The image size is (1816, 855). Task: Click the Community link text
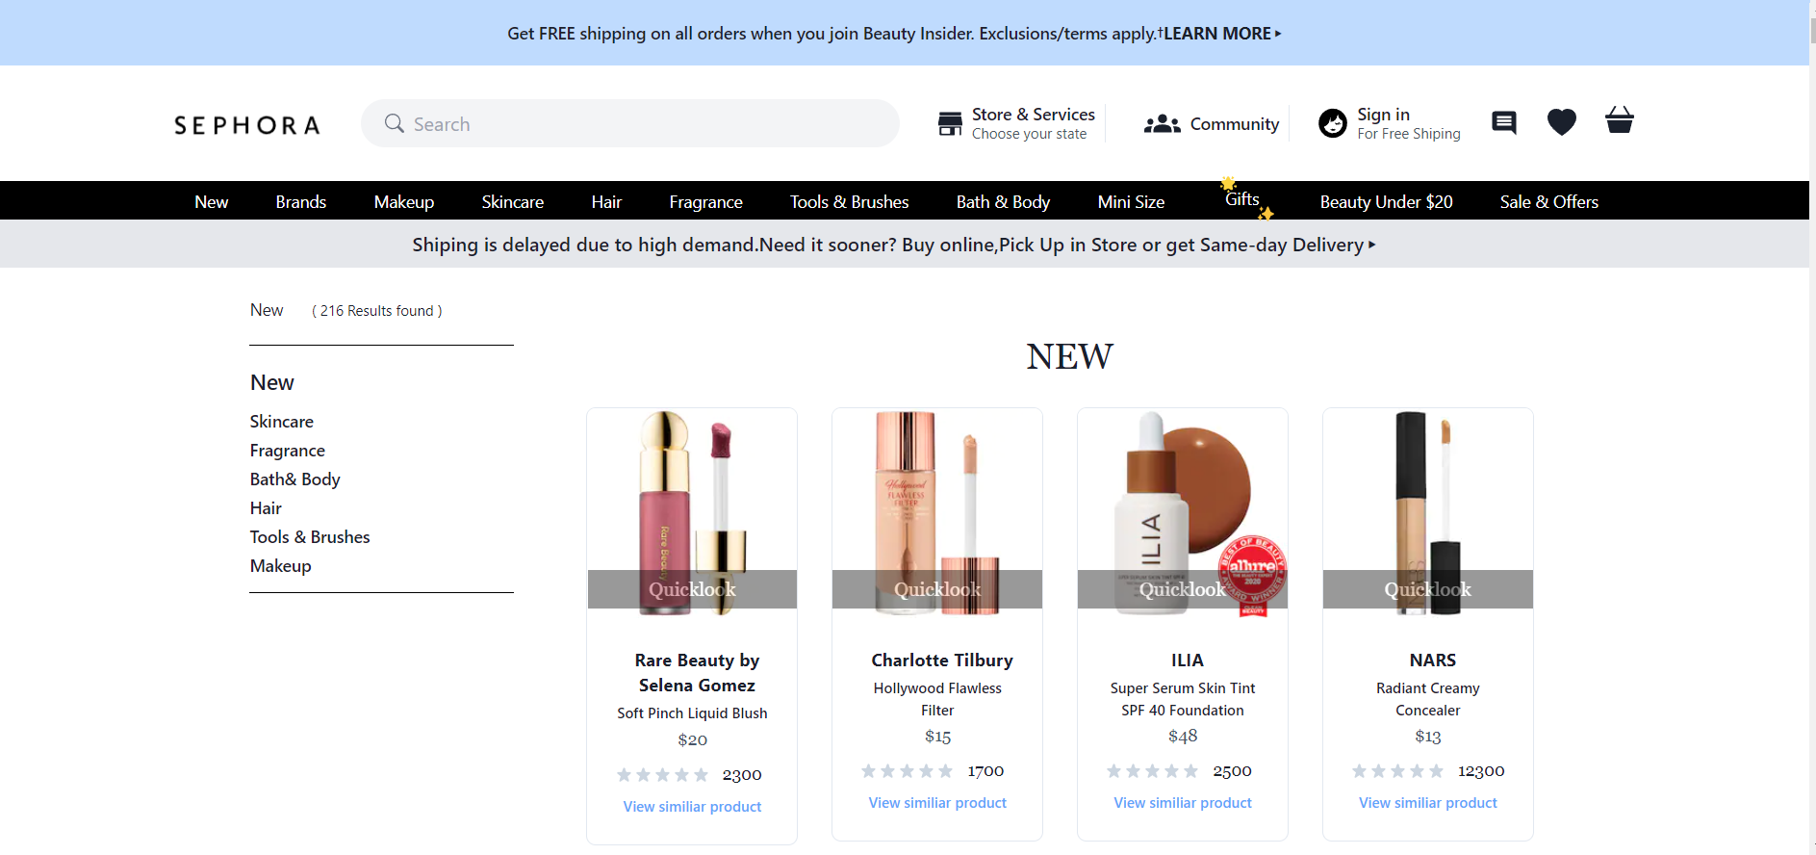click(x=1234, y=124)
